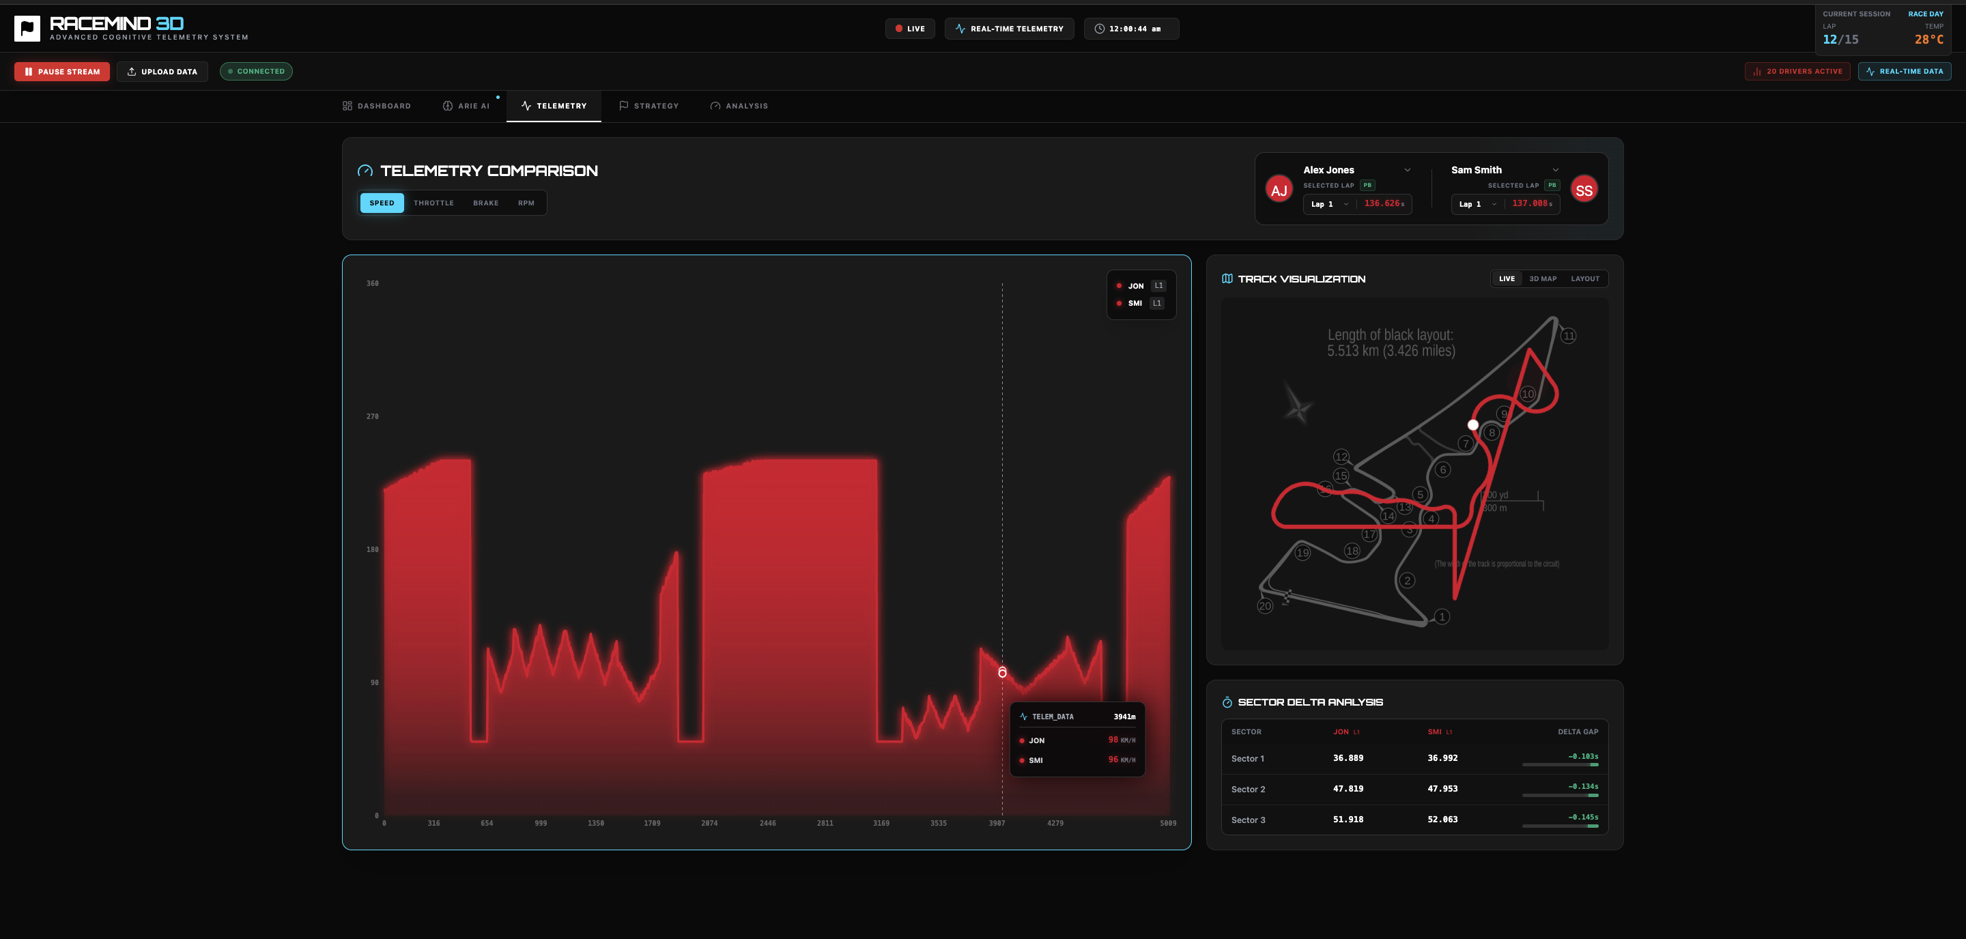Image resolution: width=1966 pixels, height=939 pixels.
Task: Switch chart to Brake metric
Action: pyautogui.click(x=485, y=203)
